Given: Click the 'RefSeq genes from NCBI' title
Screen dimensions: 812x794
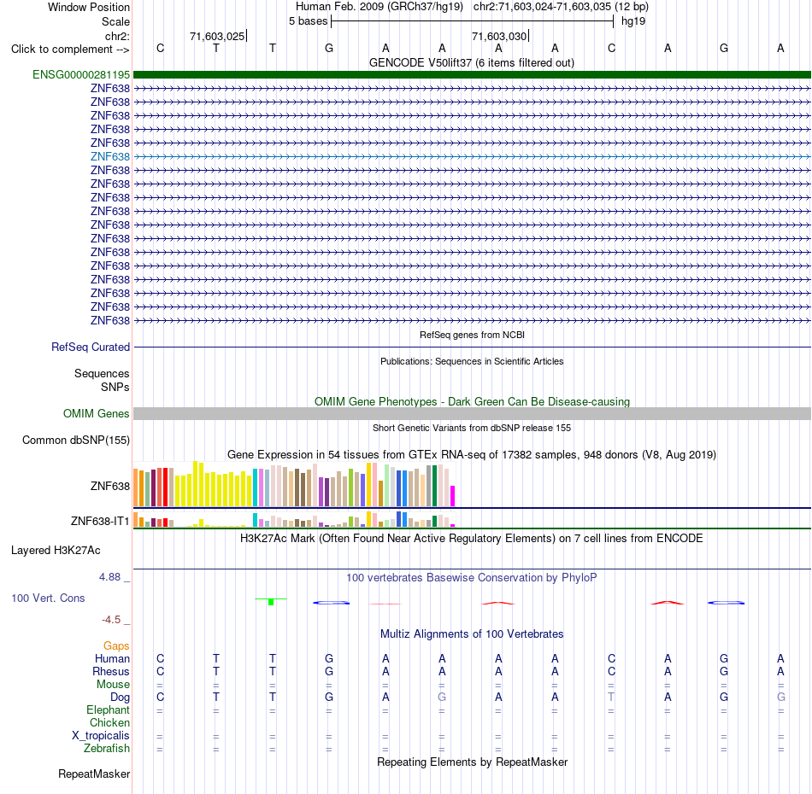Looking at the screenshot, I should click(472, 335).
